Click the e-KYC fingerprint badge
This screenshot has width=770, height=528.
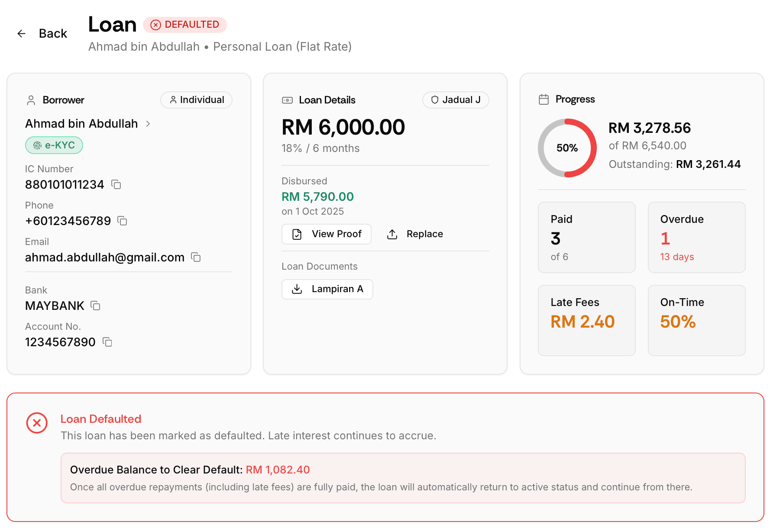54,145
